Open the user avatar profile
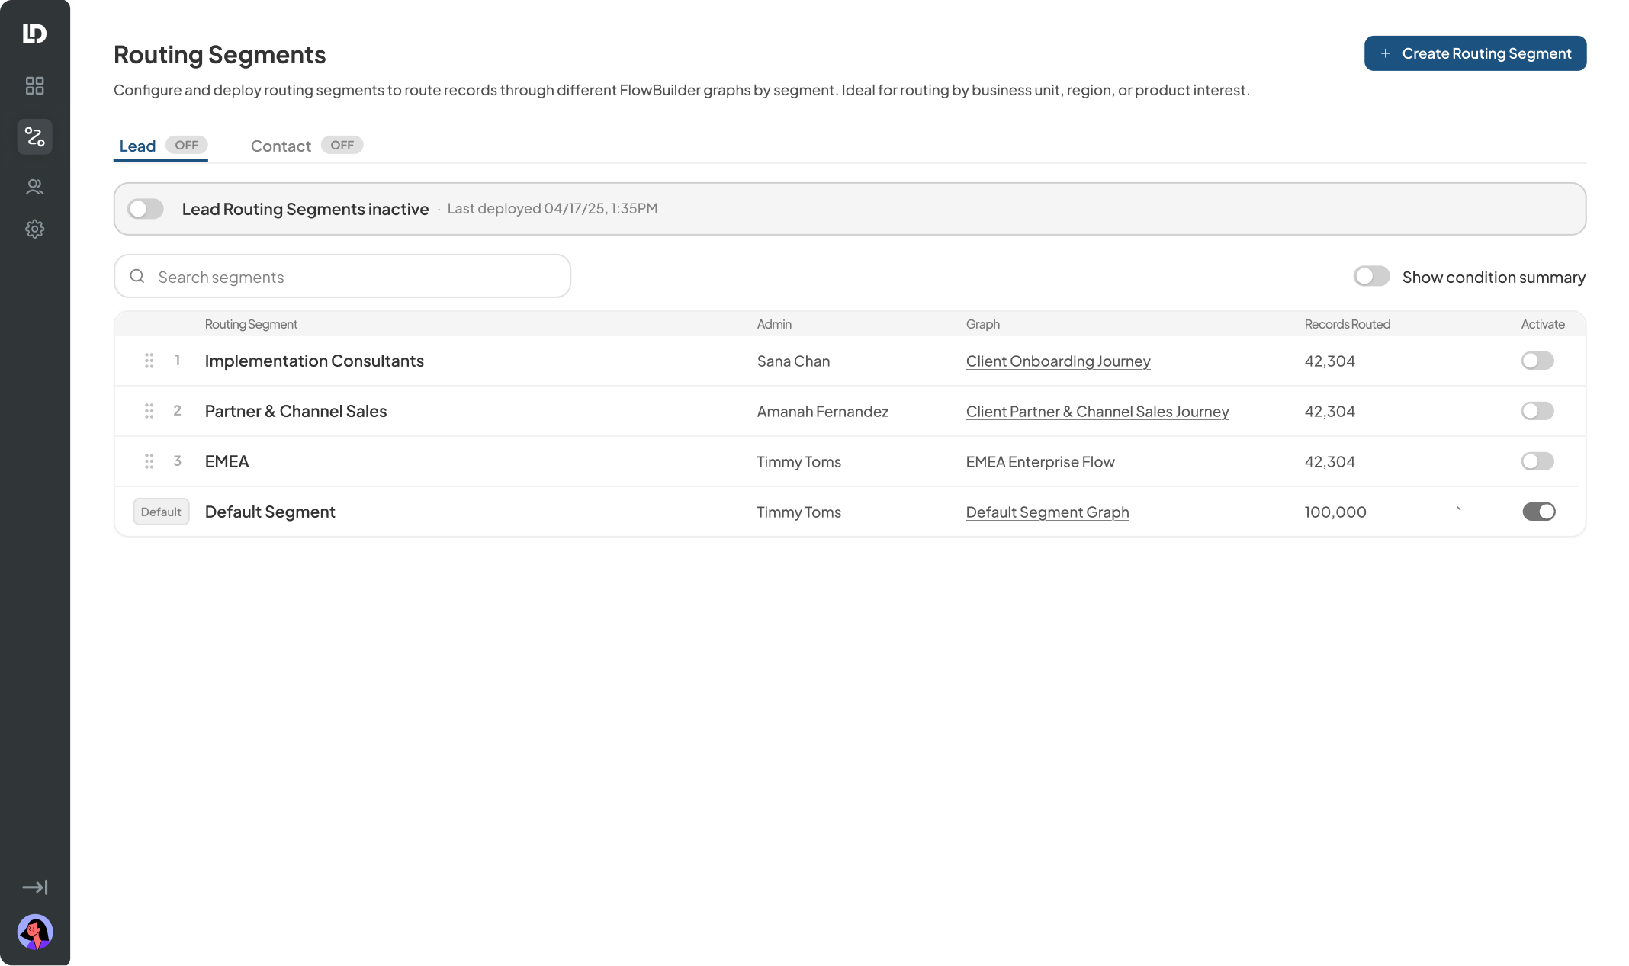Viewport: 1629px width, 966px height. [34, 932]
